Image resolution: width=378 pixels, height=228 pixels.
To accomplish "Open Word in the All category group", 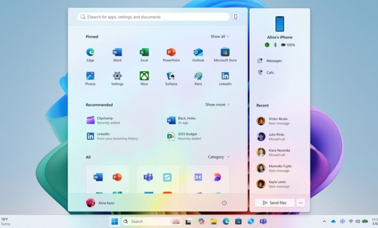I will tap(98, 177).
